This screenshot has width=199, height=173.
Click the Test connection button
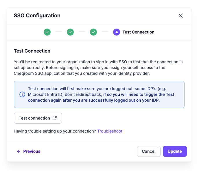(x=38, y=118)
